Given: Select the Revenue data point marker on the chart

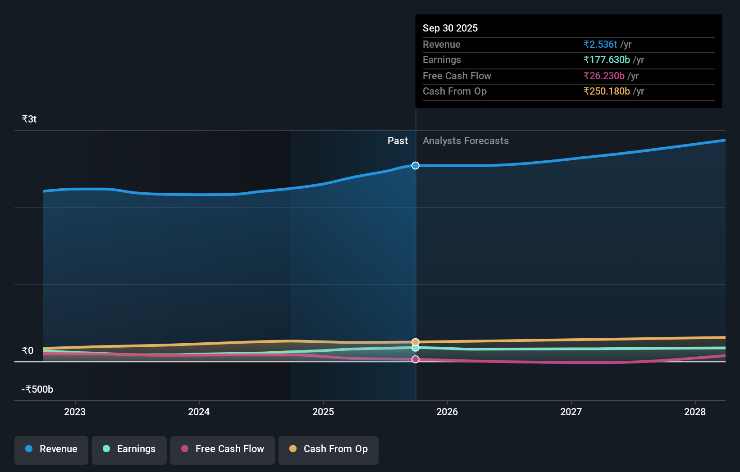Looking at the screenshot, I should [x=415, y=165].
